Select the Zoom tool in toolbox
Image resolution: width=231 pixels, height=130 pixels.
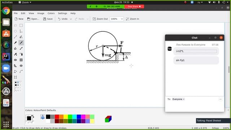tap(15, 77)
